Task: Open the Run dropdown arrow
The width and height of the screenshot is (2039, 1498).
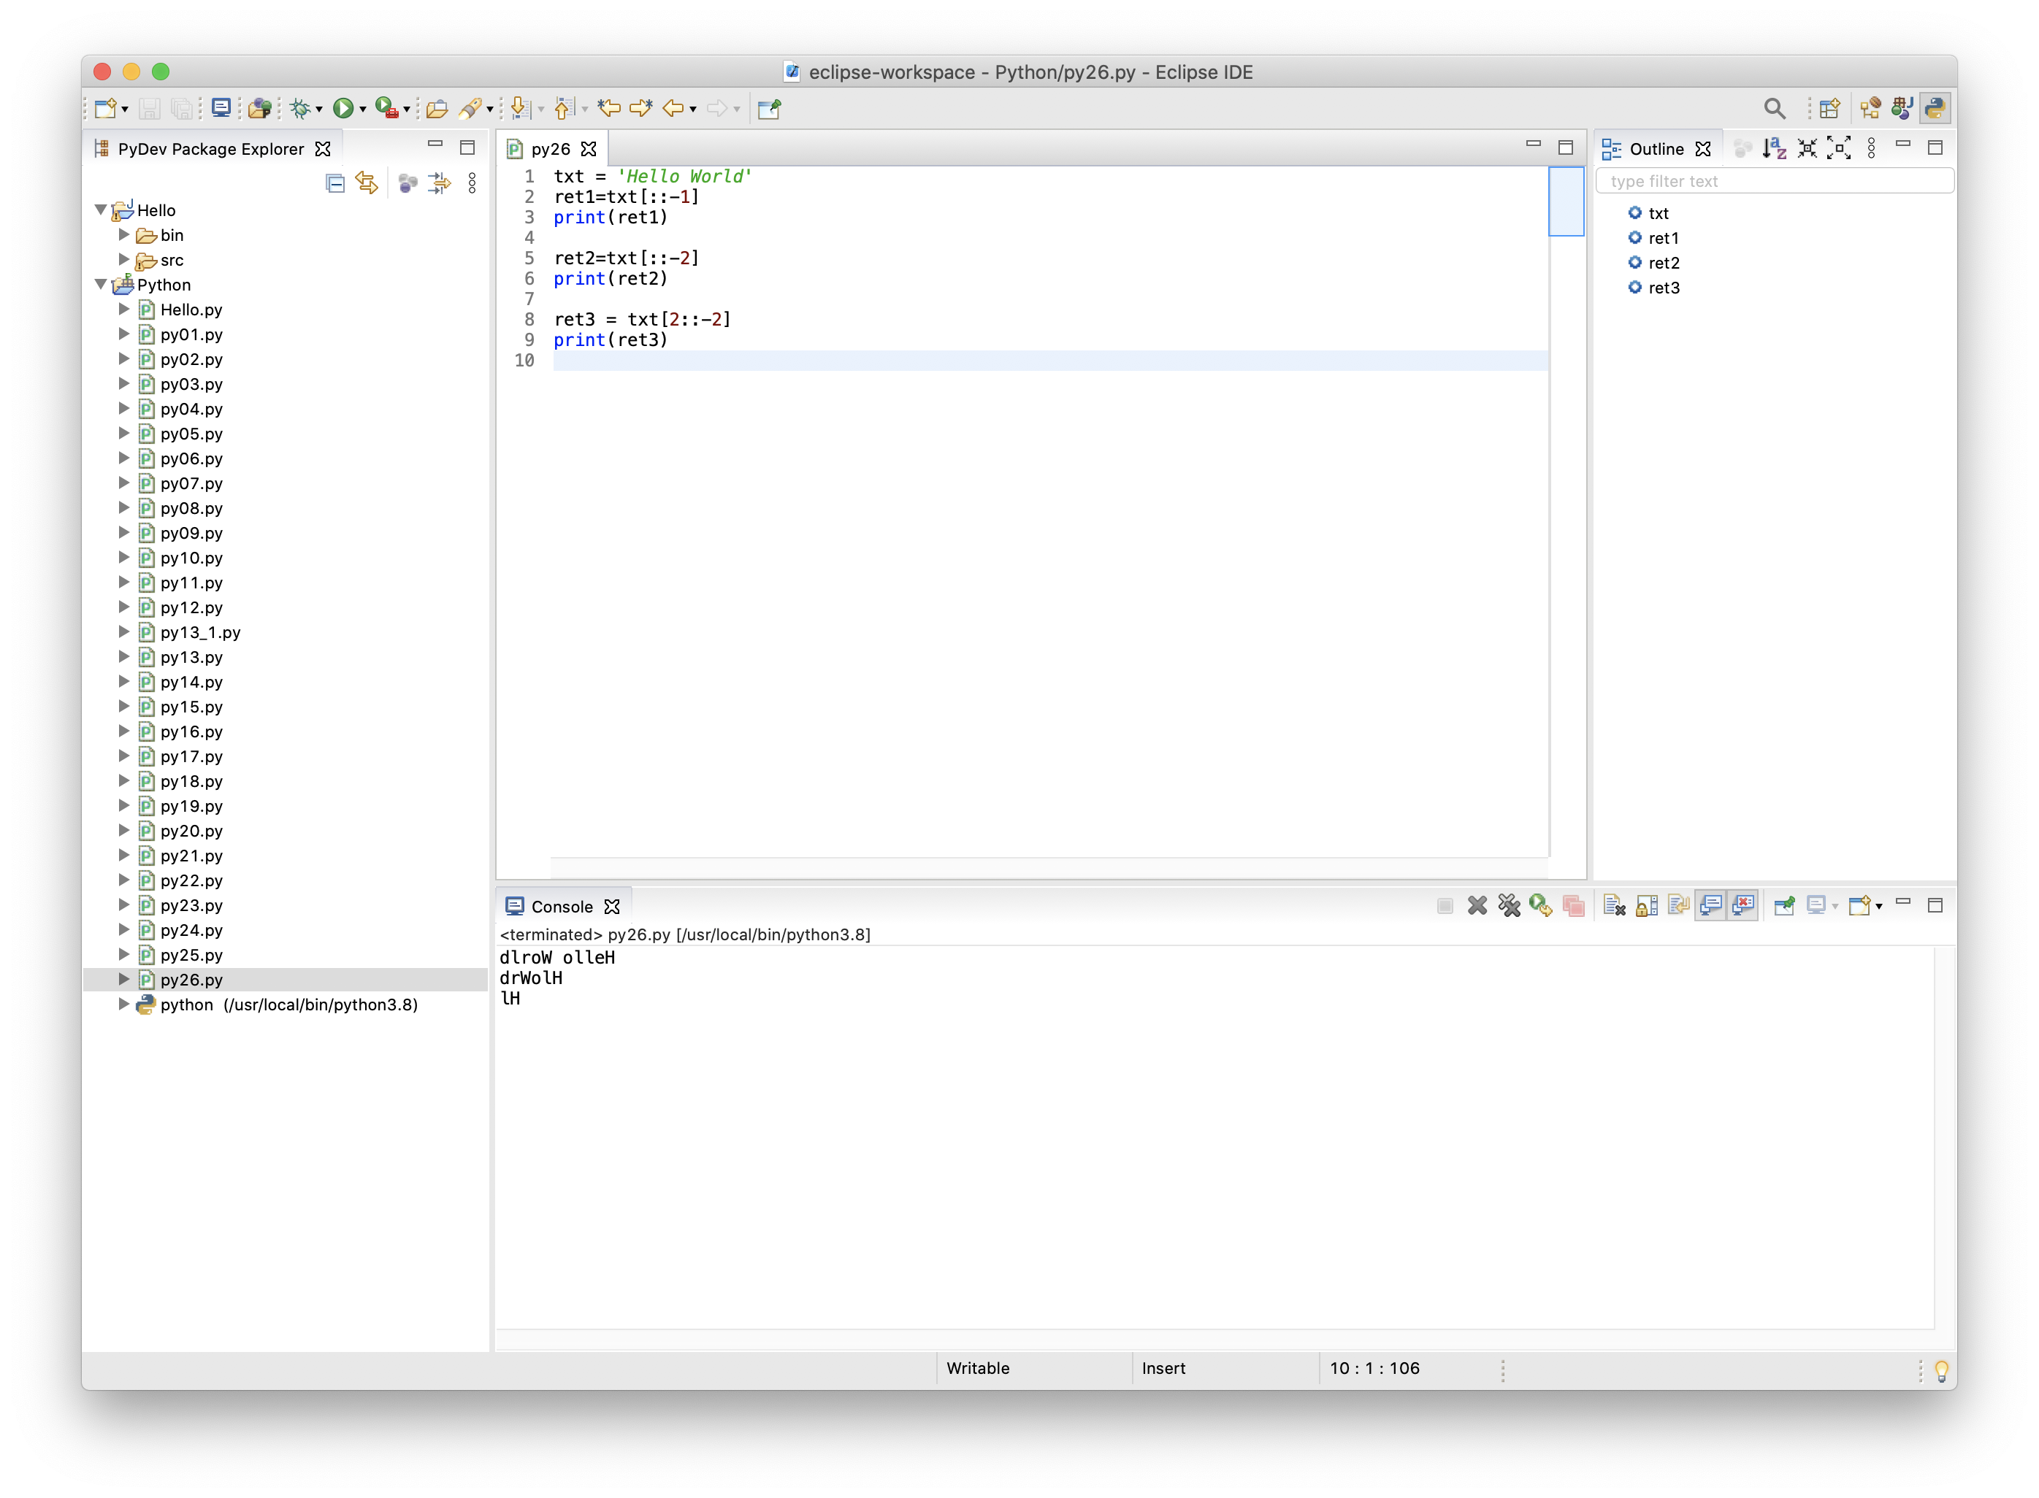Action: click(x=363, y=110)
